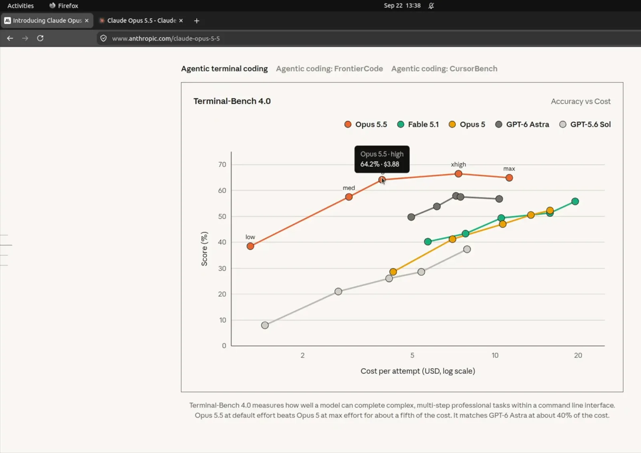Switch to Agentic coding: FrontierCode tab
The height and width of the screenshot is (453, 641).
[329, 69]
